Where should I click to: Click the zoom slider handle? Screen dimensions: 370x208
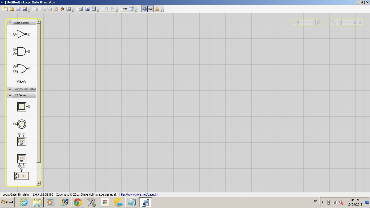pyautogui.click(x=341, y=22)
